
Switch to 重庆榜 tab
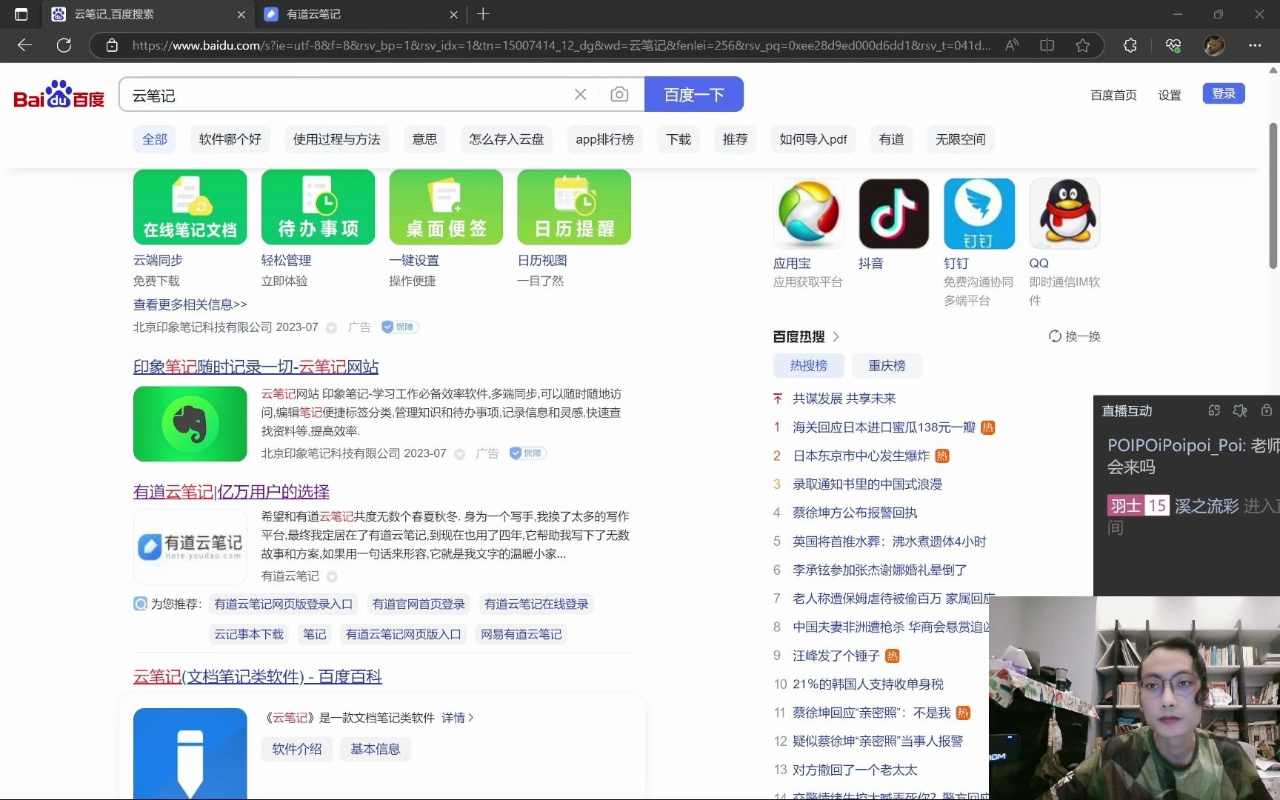point(887,365)
